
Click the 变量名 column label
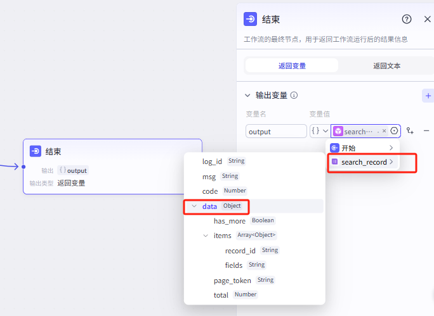click(256, 114)
